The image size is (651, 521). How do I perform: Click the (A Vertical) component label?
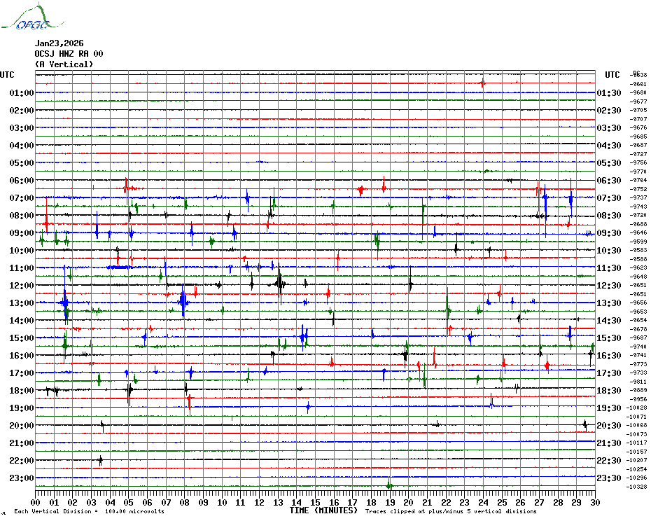64,64
